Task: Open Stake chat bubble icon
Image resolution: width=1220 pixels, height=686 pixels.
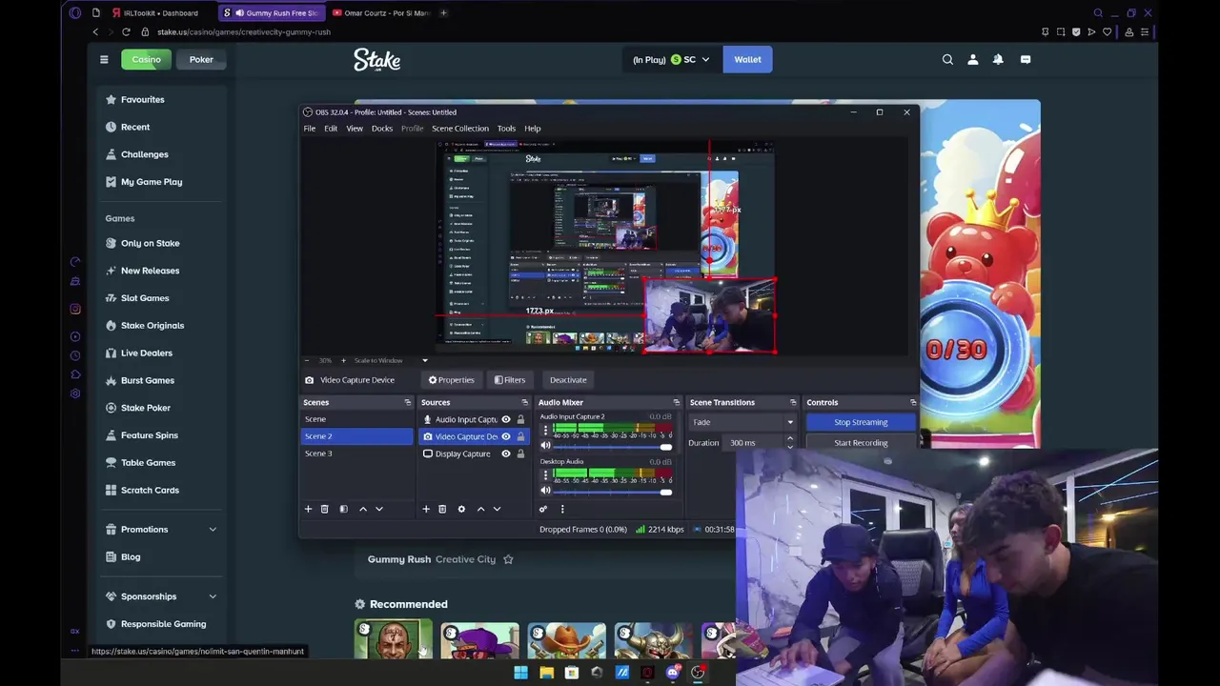Action: 1026,59
